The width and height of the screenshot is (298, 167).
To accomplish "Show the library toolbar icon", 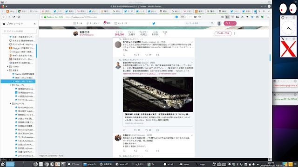I will 223,17.
